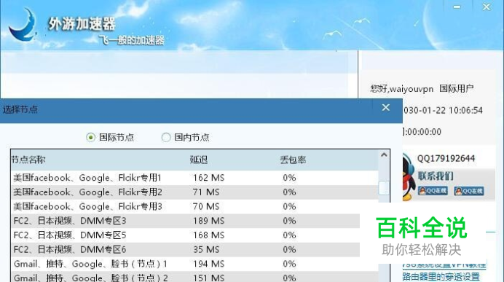Click the 70 MS latency value
Viewport: 504px width, 282px height.
click(x=206, y=206)
